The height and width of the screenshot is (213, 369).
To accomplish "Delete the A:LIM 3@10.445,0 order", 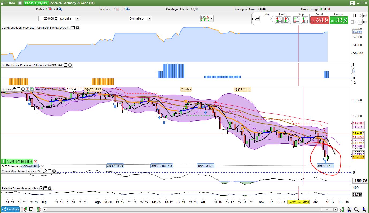I will [x=35, y=162].
